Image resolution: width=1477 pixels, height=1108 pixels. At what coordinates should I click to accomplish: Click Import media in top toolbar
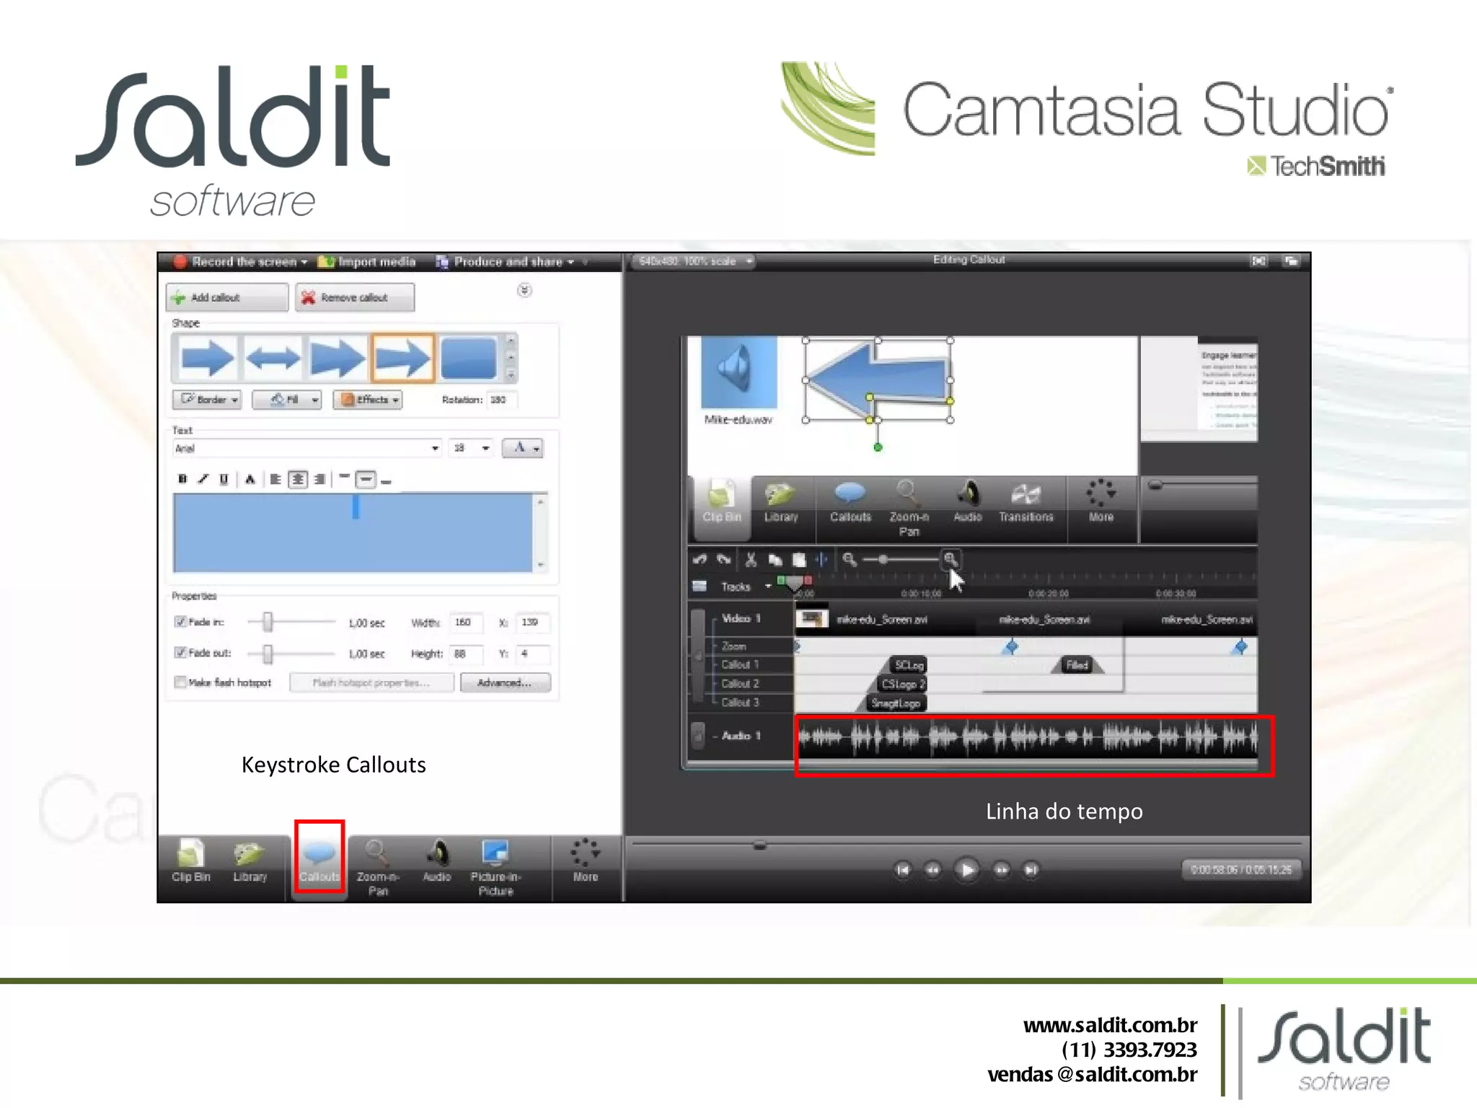click(x=367, y=261)
